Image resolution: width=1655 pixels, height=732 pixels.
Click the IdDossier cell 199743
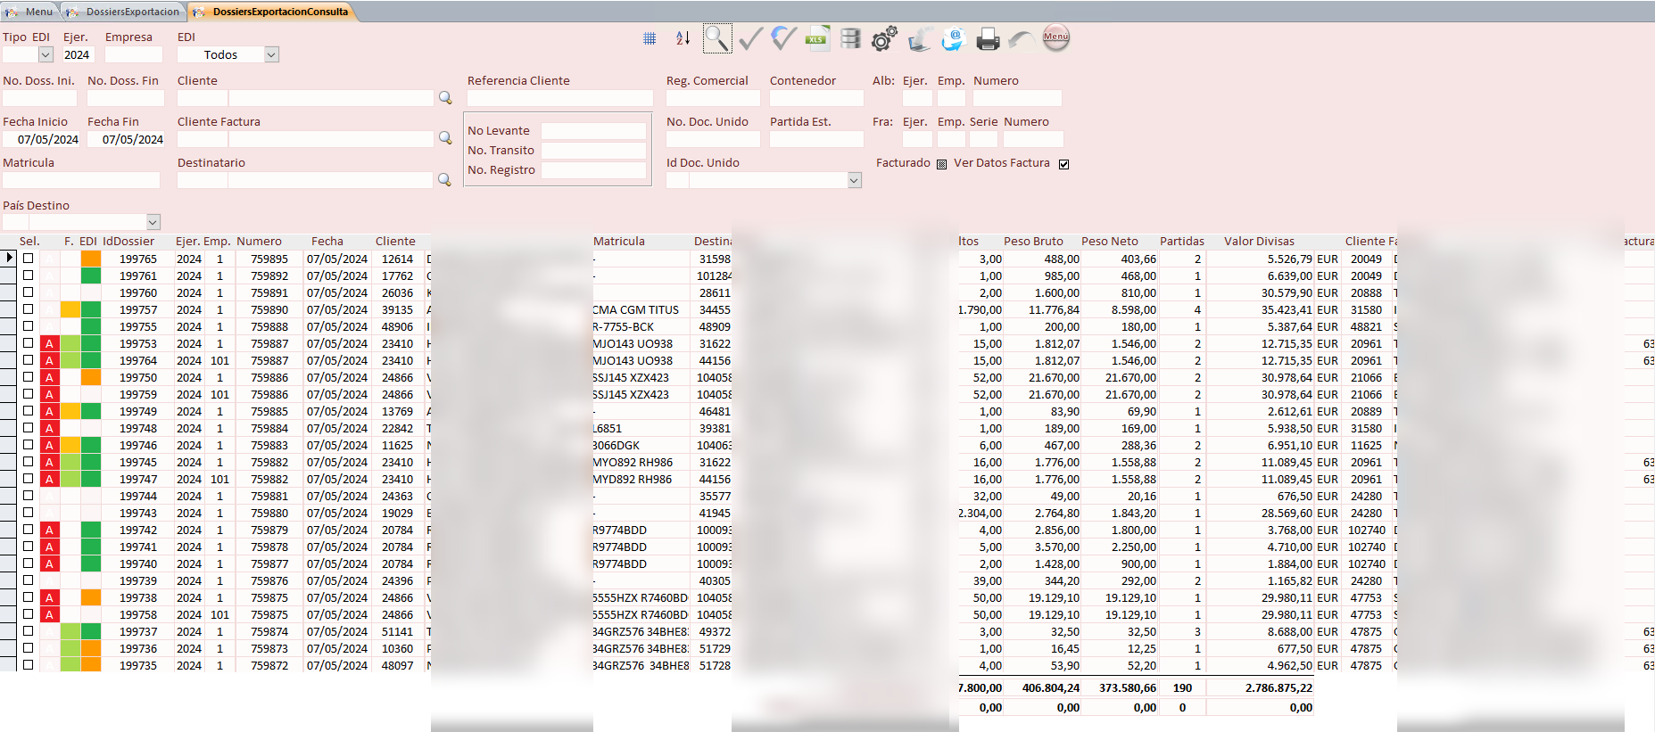(138, 513)
